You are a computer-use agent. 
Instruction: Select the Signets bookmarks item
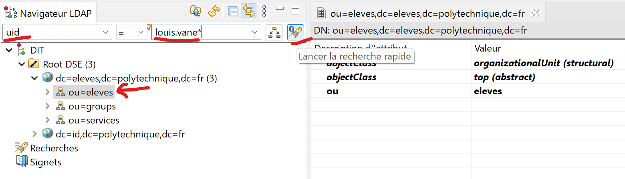(x=45, y=162)
